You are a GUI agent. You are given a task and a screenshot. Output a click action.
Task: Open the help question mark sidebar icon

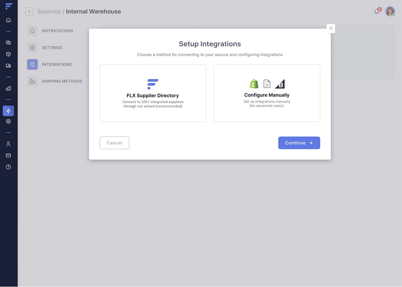8,167
